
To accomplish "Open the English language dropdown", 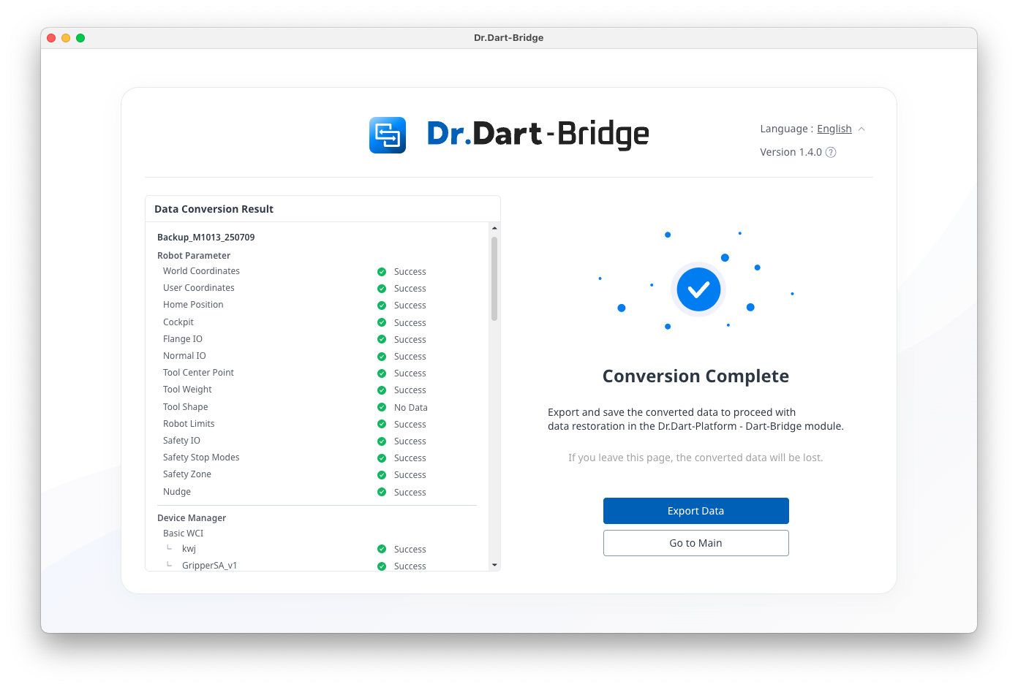I will point(834,129).
